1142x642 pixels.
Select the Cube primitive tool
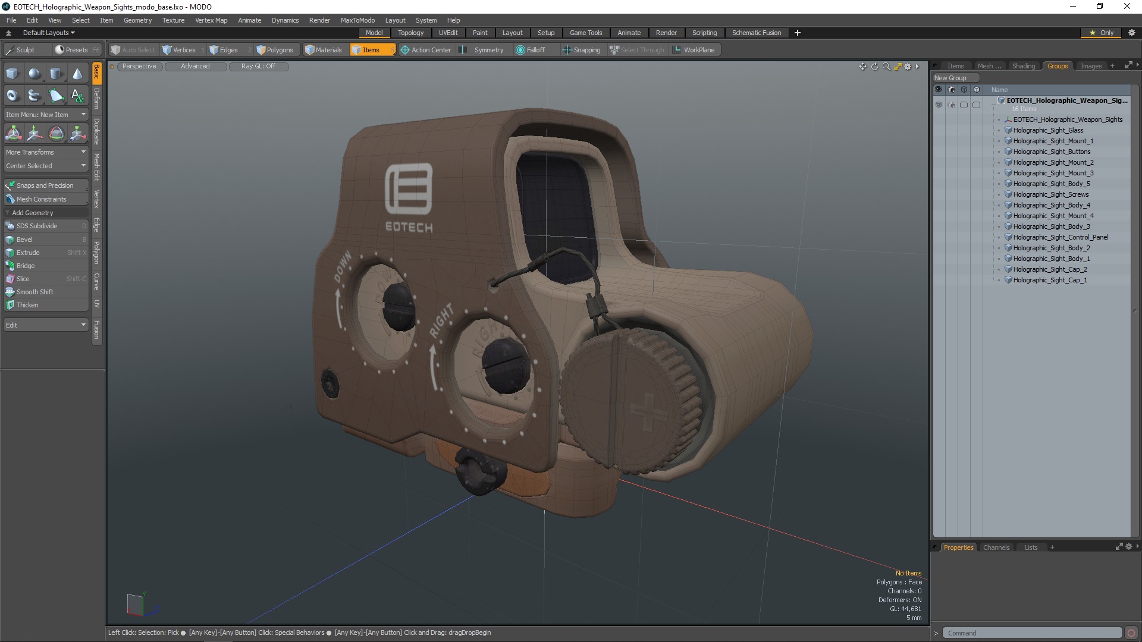12,74
